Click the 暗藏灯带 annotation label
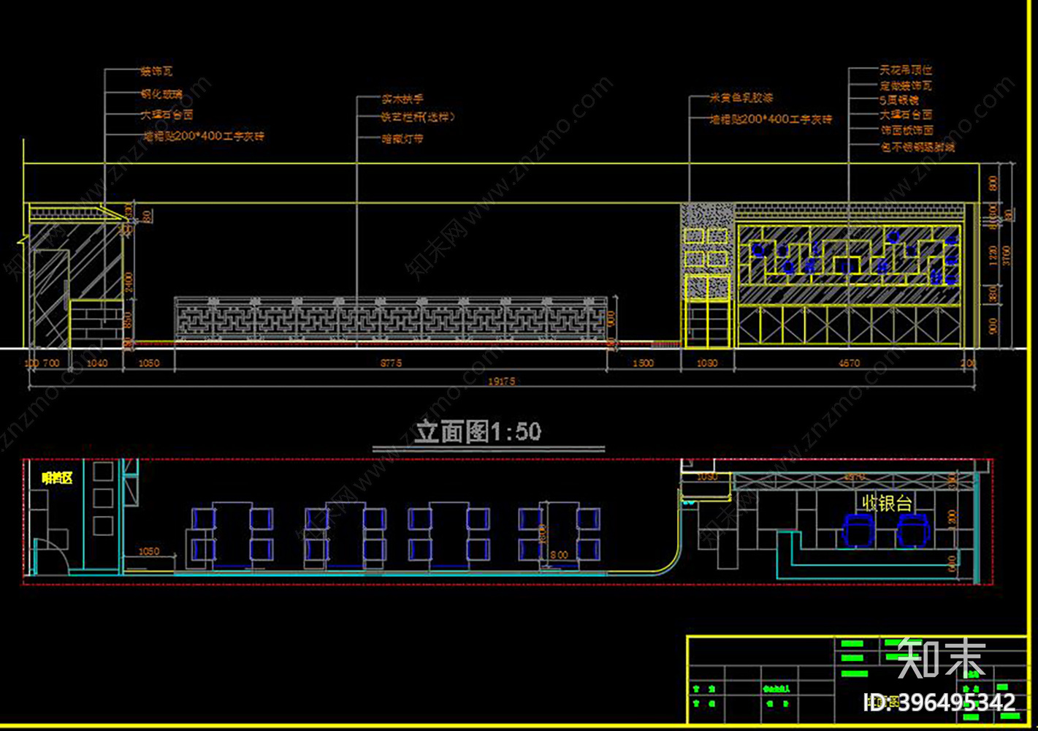The image size is (1038, 731). coord(402,138)
